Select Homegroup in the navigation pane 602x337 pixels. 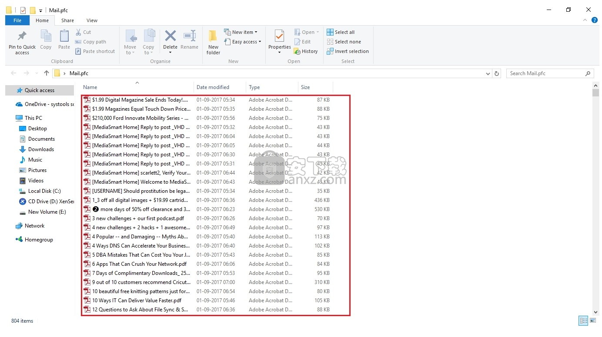(34, 240)
